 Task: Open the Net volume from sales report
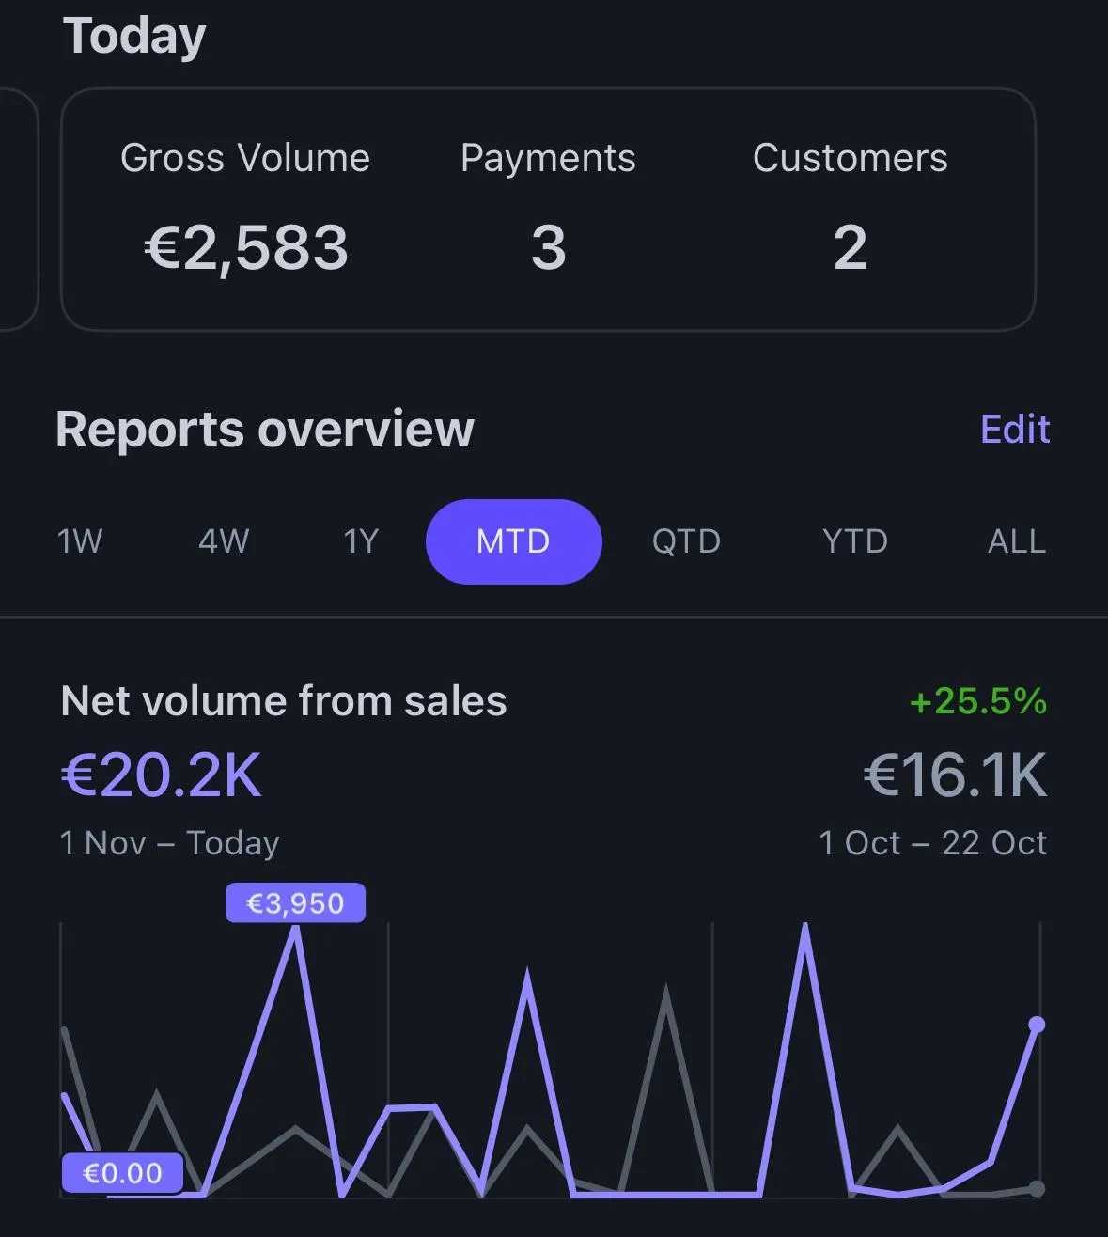[284, 701]
